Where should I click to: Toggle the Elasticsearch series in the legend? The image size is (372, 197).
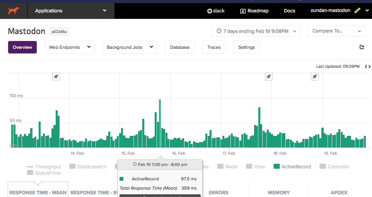click(x=88, y=167)
